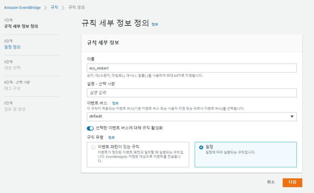Screen dimensions: 314x193
Task: Select step 1 규칙 세부 정보 정의
Action: click(21, 26)
